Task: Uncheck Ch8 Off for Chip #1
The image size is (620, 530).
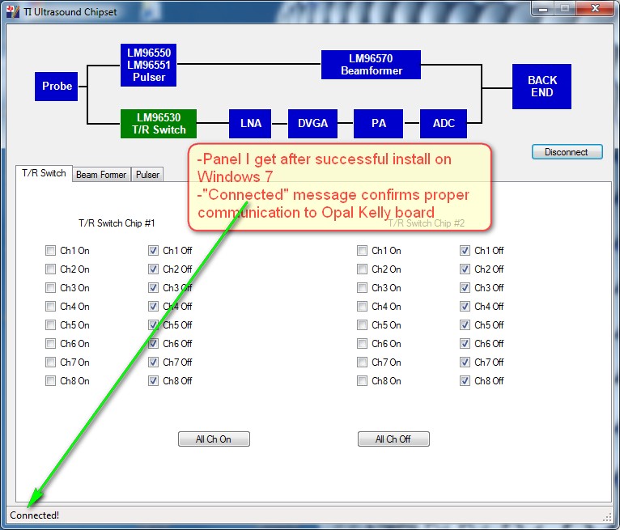Action: pyautogui.click(x=154, y=380)
